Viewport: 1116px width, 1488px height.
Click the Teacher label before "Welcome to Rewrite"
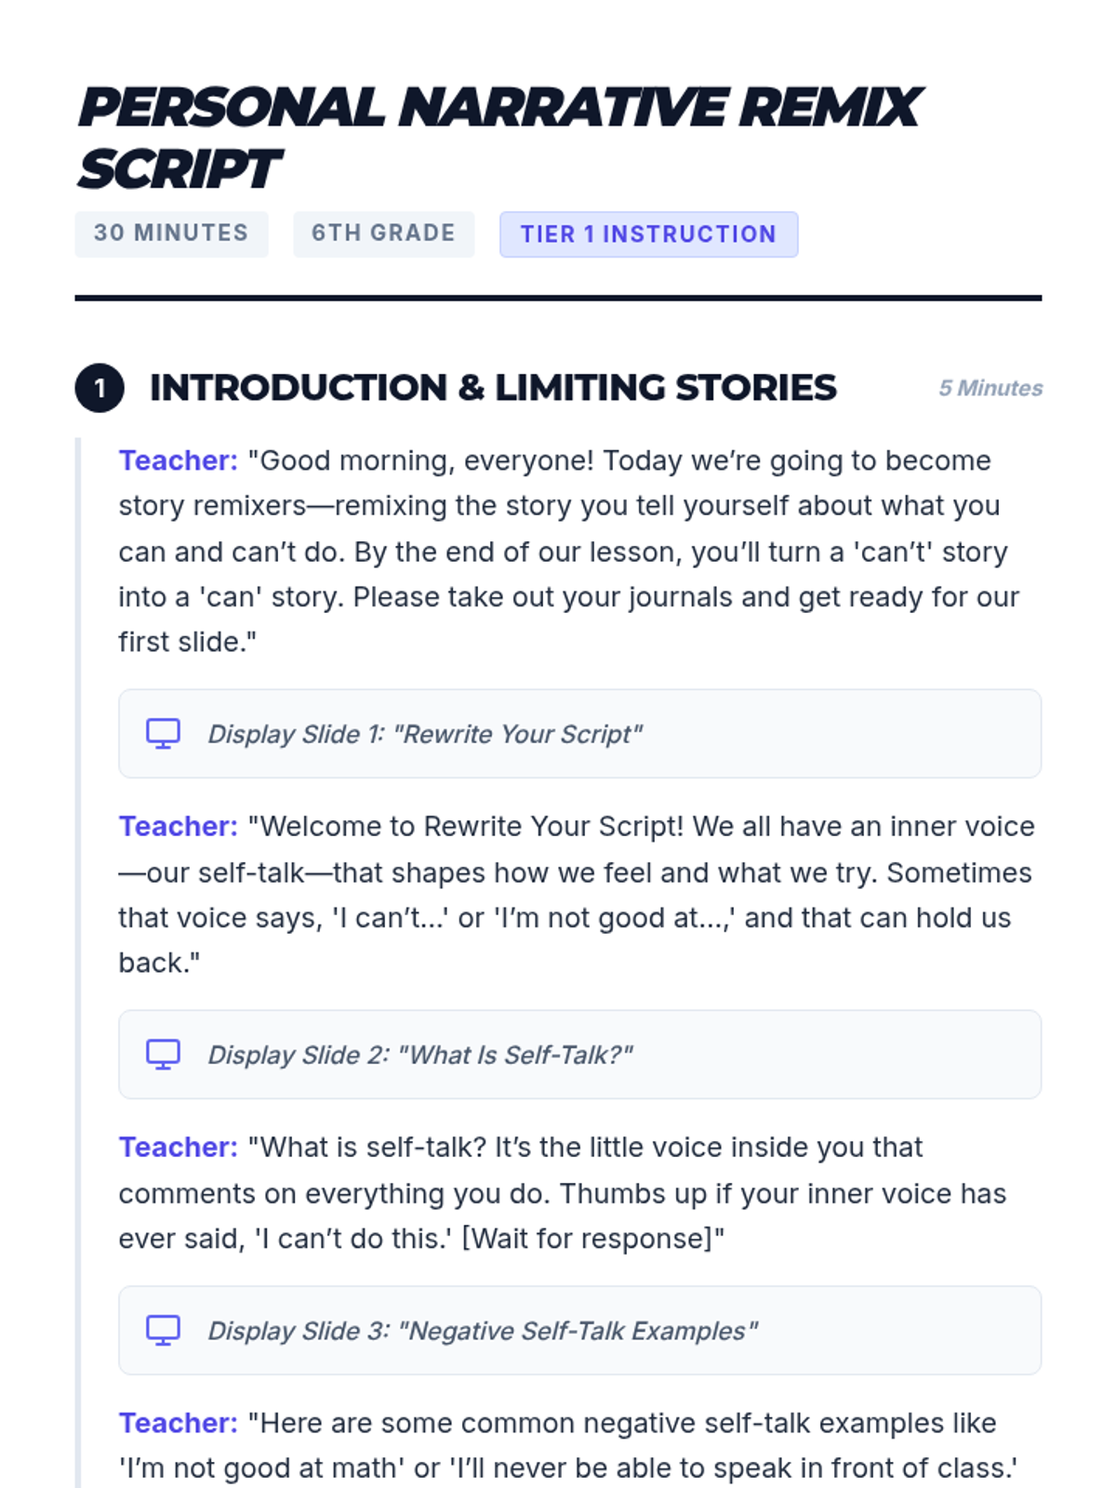(179, 827)
